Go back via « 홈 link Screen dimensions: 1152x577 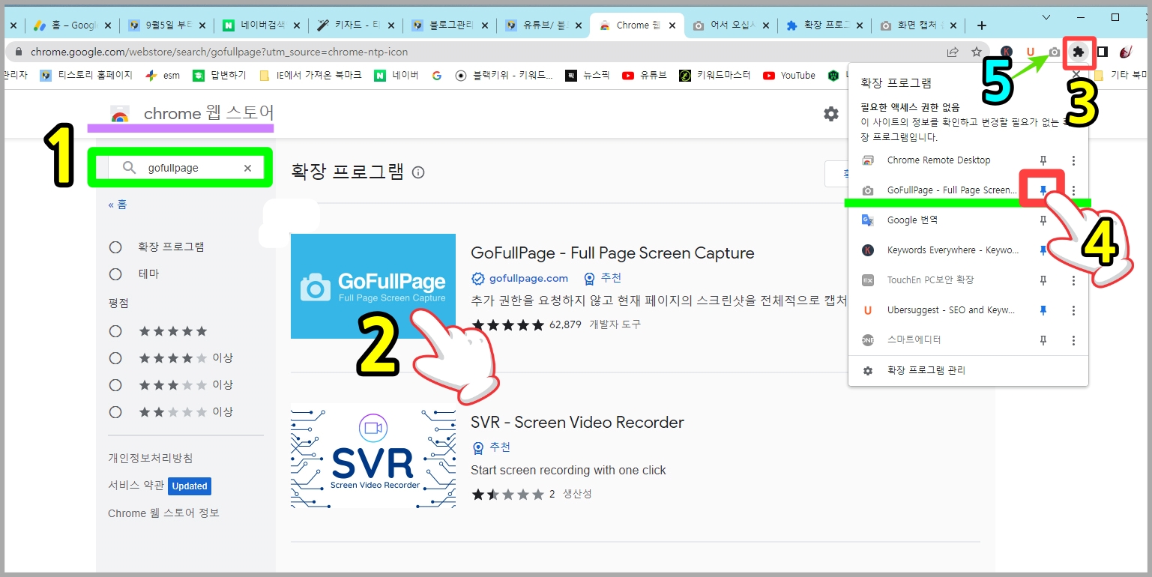[118, 205]
